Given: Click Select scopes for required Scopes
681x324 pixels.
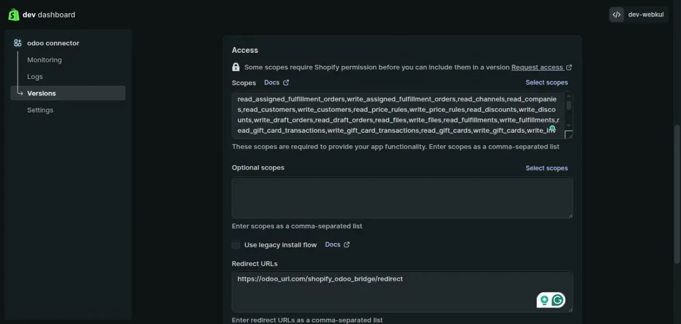Looking at the screenshot, I should [x=547, y=83].
